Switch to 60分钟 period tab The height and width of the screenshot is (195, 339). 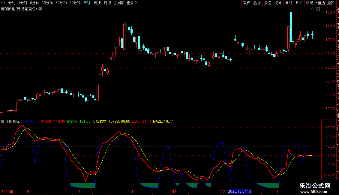[x=75, y=3]
